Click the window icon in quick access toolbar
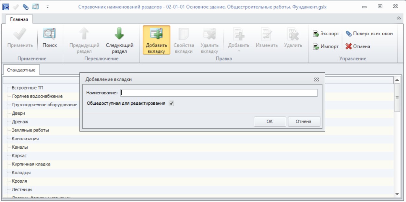The width and height of the screenshot is (406, 202). (35, 6)
